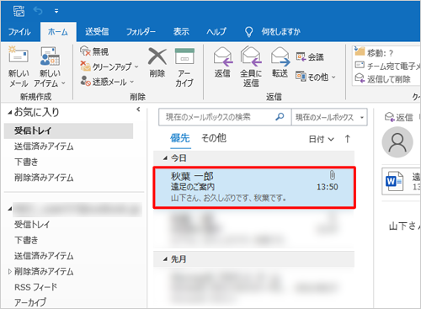
Task: Open the 迷惑メール dropdown
Action: pos(108,82)
